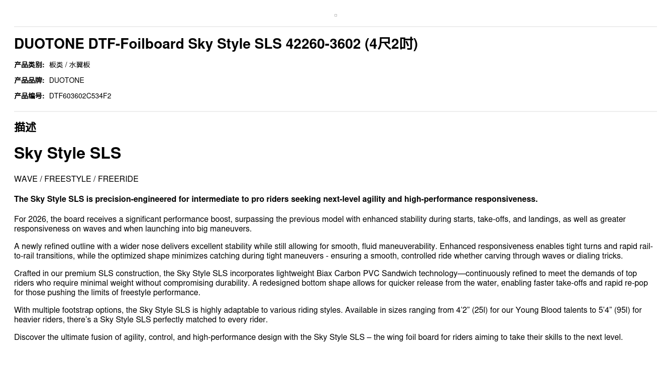Click the small broken image placeholder at top
667x365 pixels.
tap(336, 16)
